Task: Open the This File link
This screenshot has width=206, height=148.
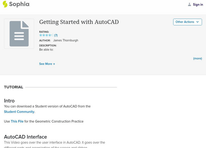Action: point(17,121)
